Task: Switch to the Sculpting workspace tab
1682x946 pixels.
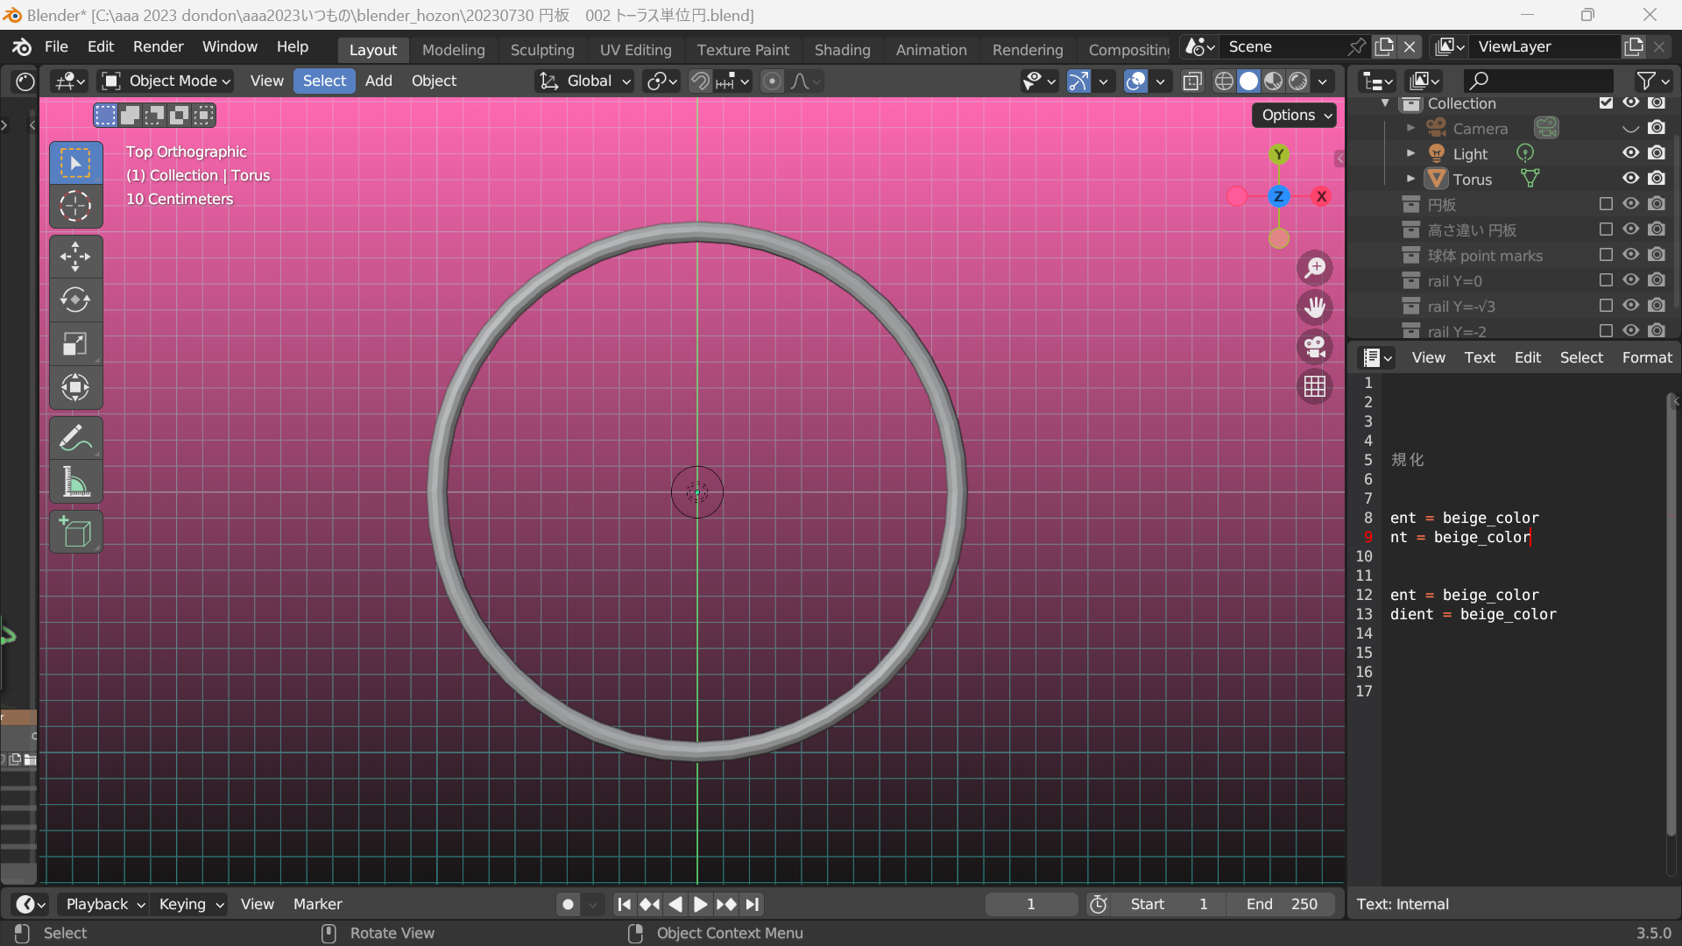Action: 542,50
